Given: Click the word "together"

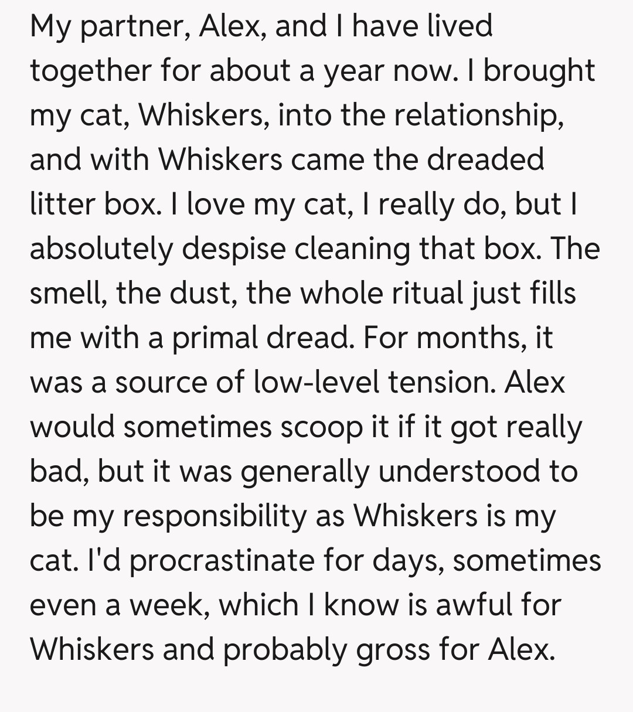Looking at the screenshot, I should click(x=90, y=71).
